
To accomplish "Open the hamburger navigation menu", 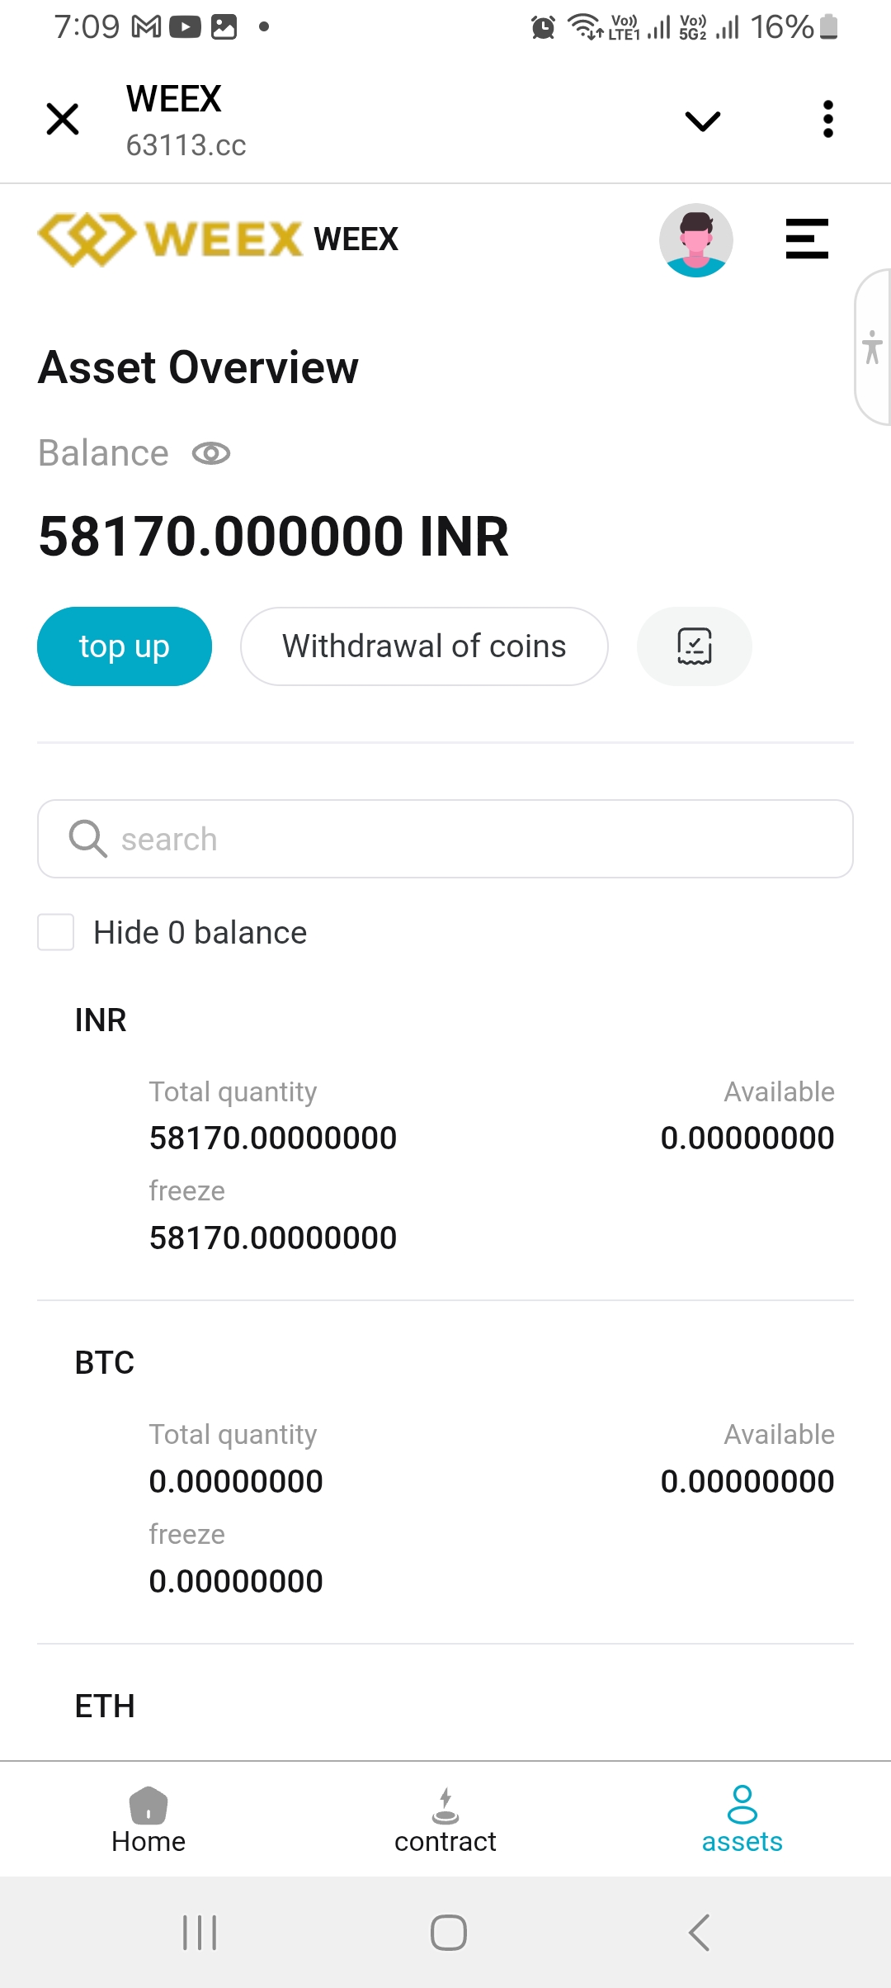I will pos(806,239).
